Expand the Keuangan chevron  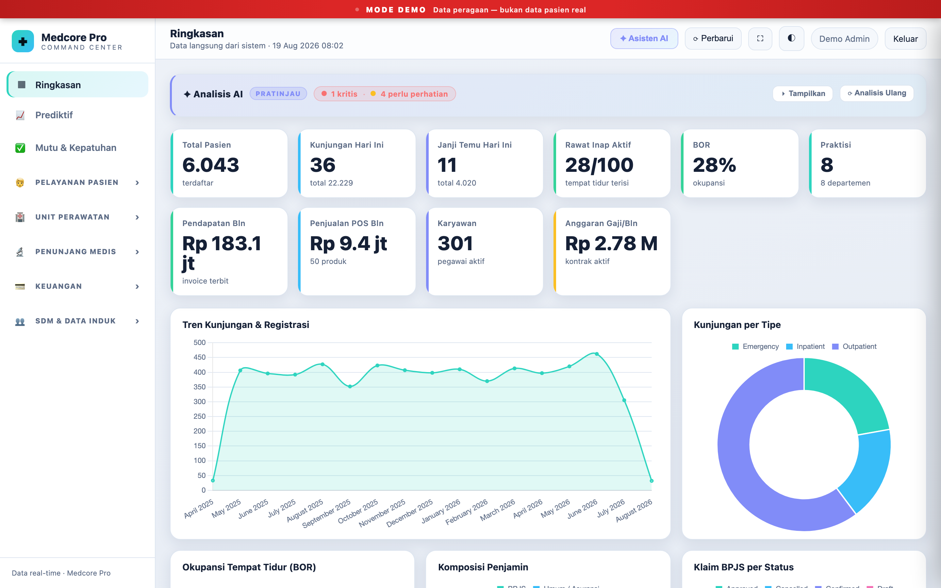[137, 286]
